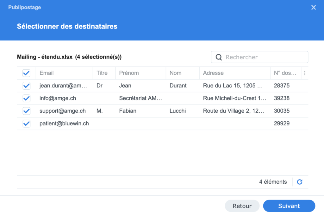324x215 pixels.
Task: Focus the Rechercher search field
Action: click(x=259, y=57)
